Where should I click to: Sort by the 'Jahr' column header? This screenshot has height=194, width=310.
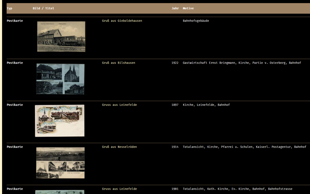pyautogui.click(x=175, y=8)
